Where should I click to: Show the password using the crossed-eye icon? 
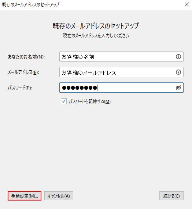pos(178,88)
